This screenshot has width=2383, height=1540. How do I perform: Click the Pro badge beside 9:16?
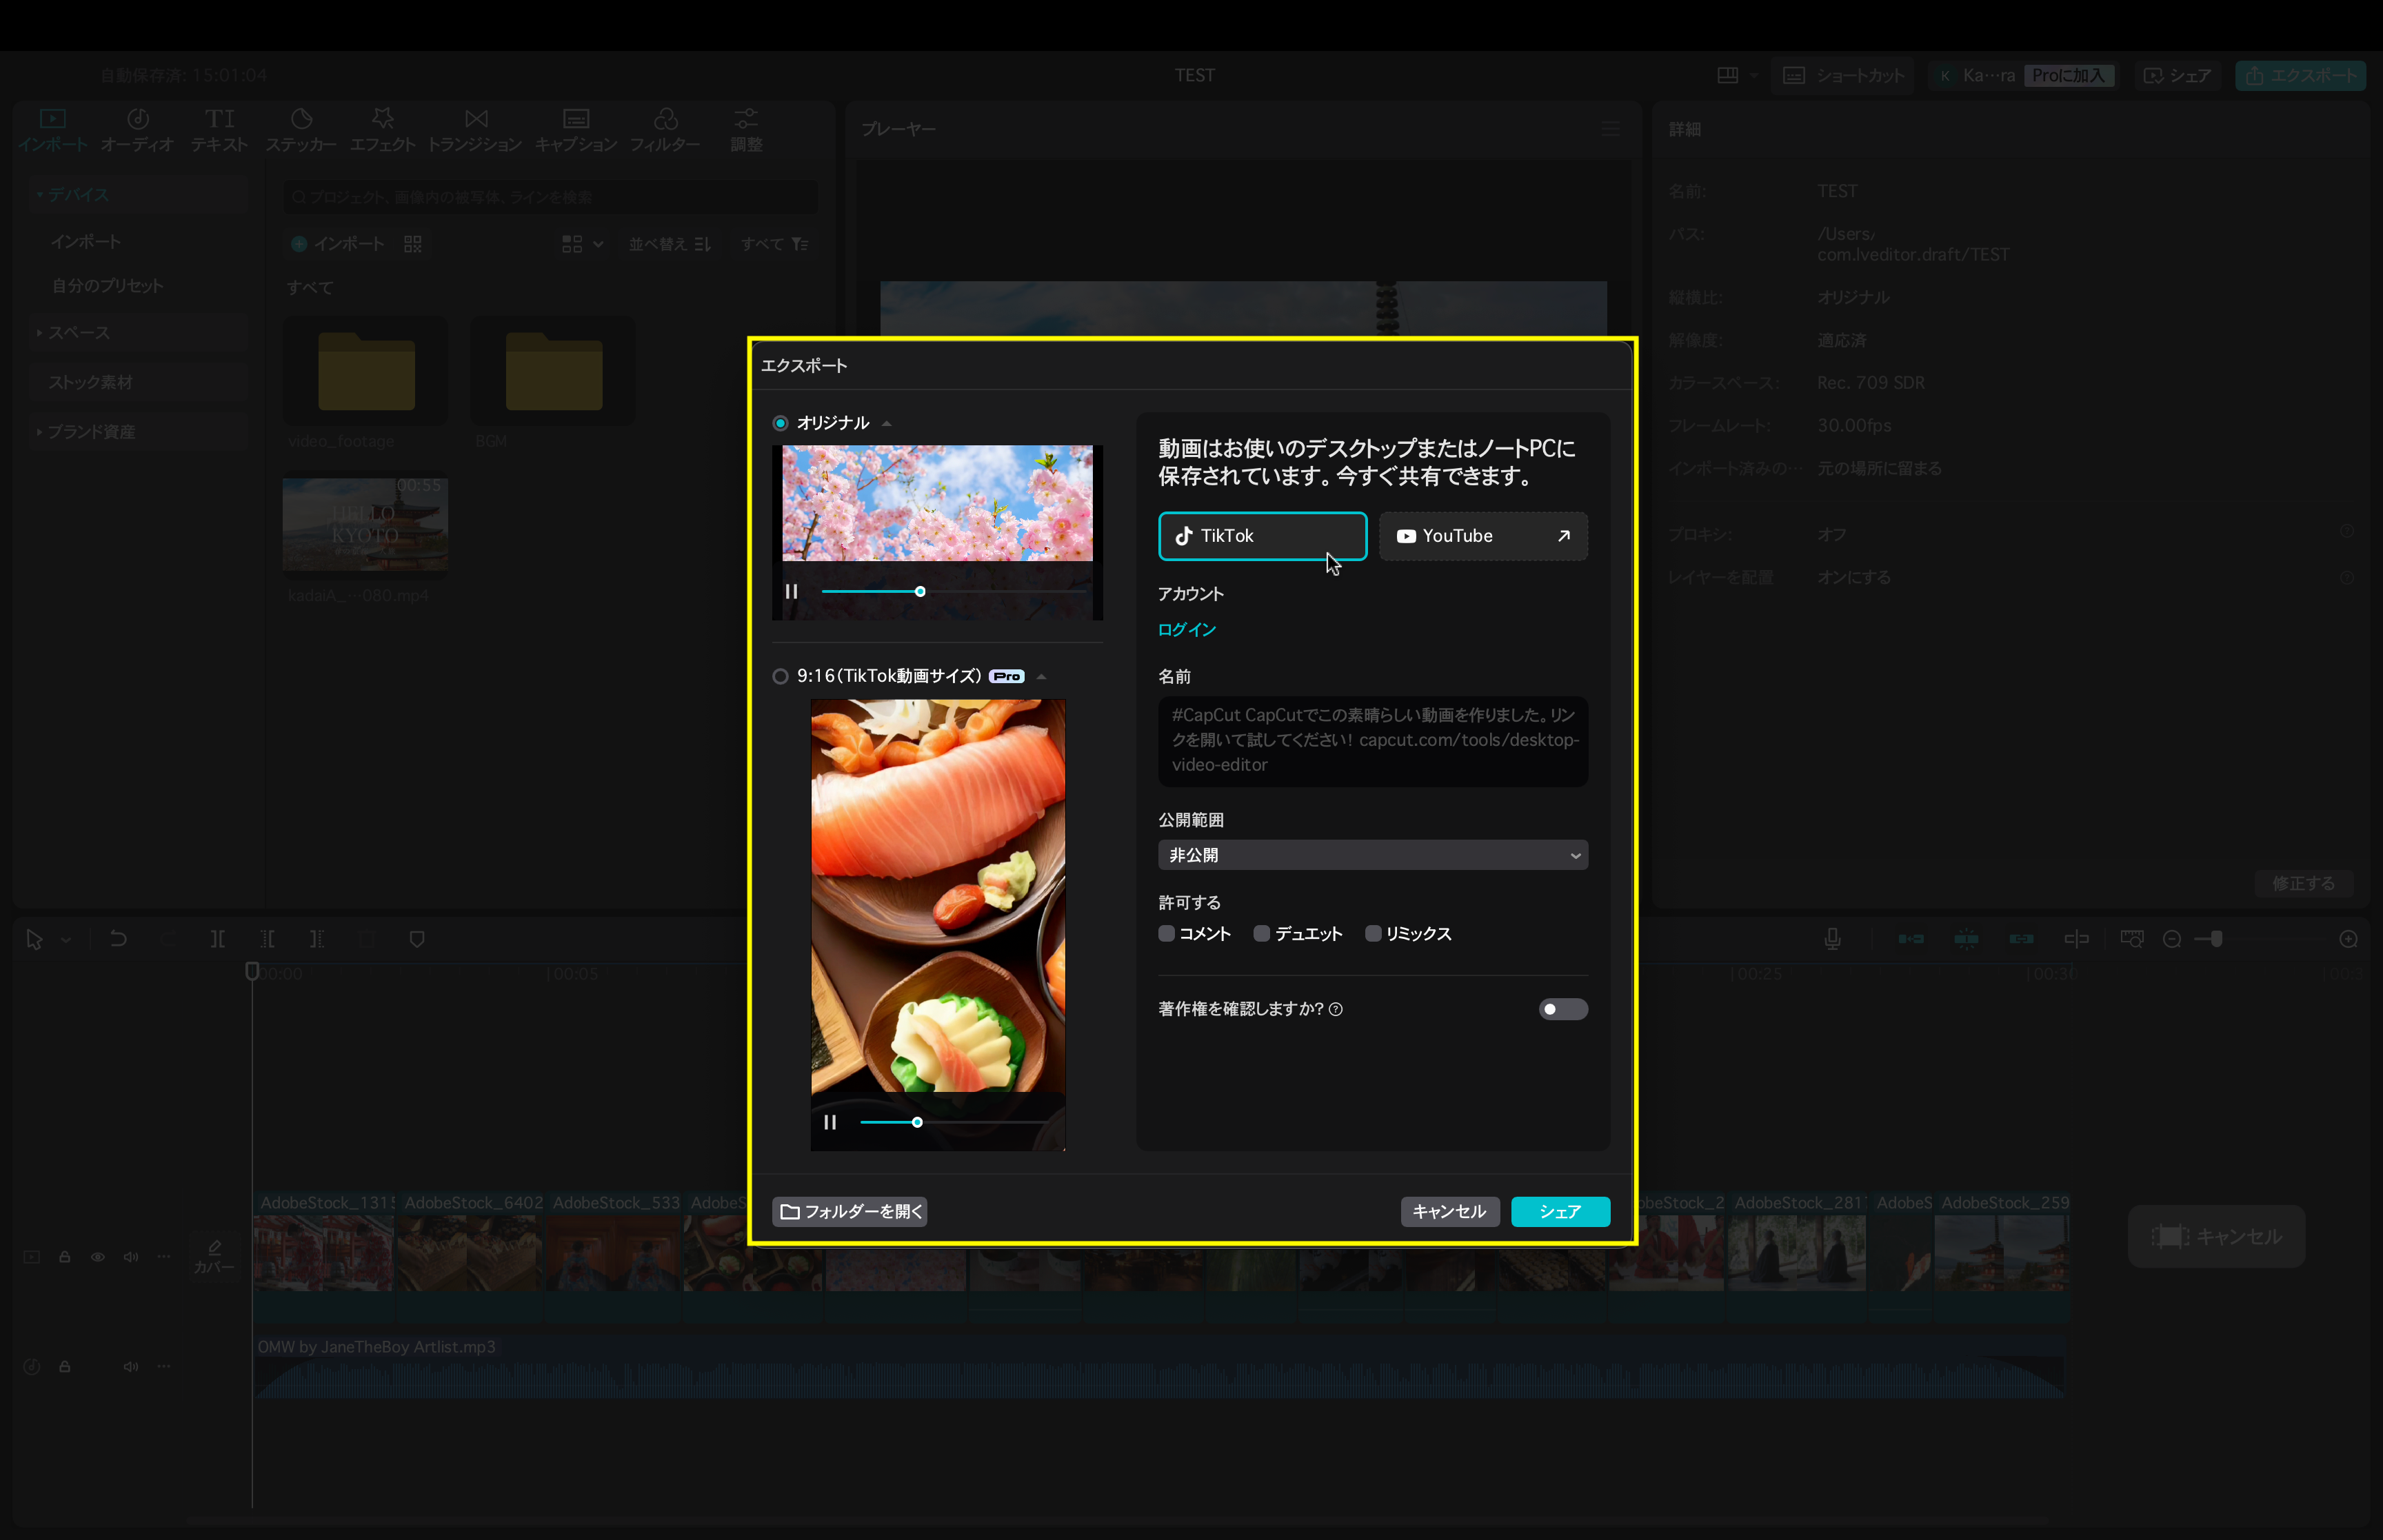1006,677
